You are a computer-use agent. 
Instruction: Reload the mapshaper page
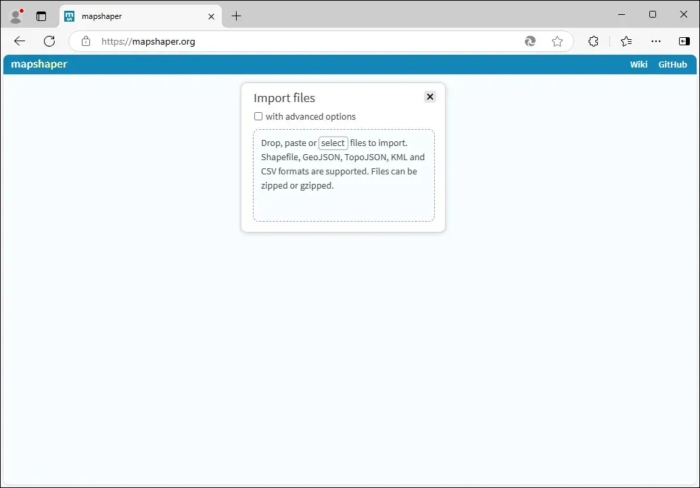coord(49,41)
